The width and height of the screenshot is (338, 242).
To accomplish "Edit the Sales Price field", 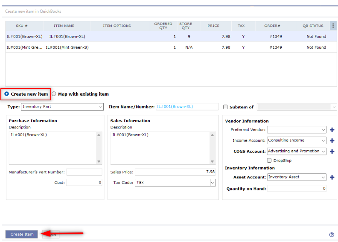I will pyautogui.click(x=175, y=172).
